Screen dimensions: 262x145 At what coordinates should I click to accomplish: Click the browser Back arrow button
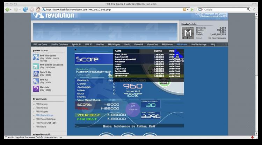click(x=7, y=9)
